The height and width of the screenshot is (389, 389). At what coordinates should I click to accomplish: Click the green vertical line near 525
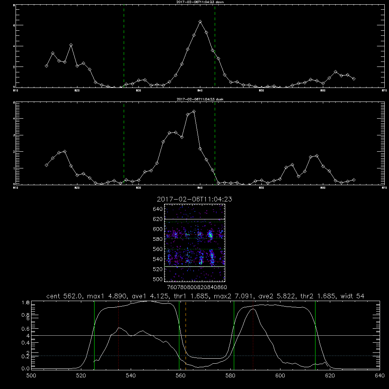[x=94, y=335]
